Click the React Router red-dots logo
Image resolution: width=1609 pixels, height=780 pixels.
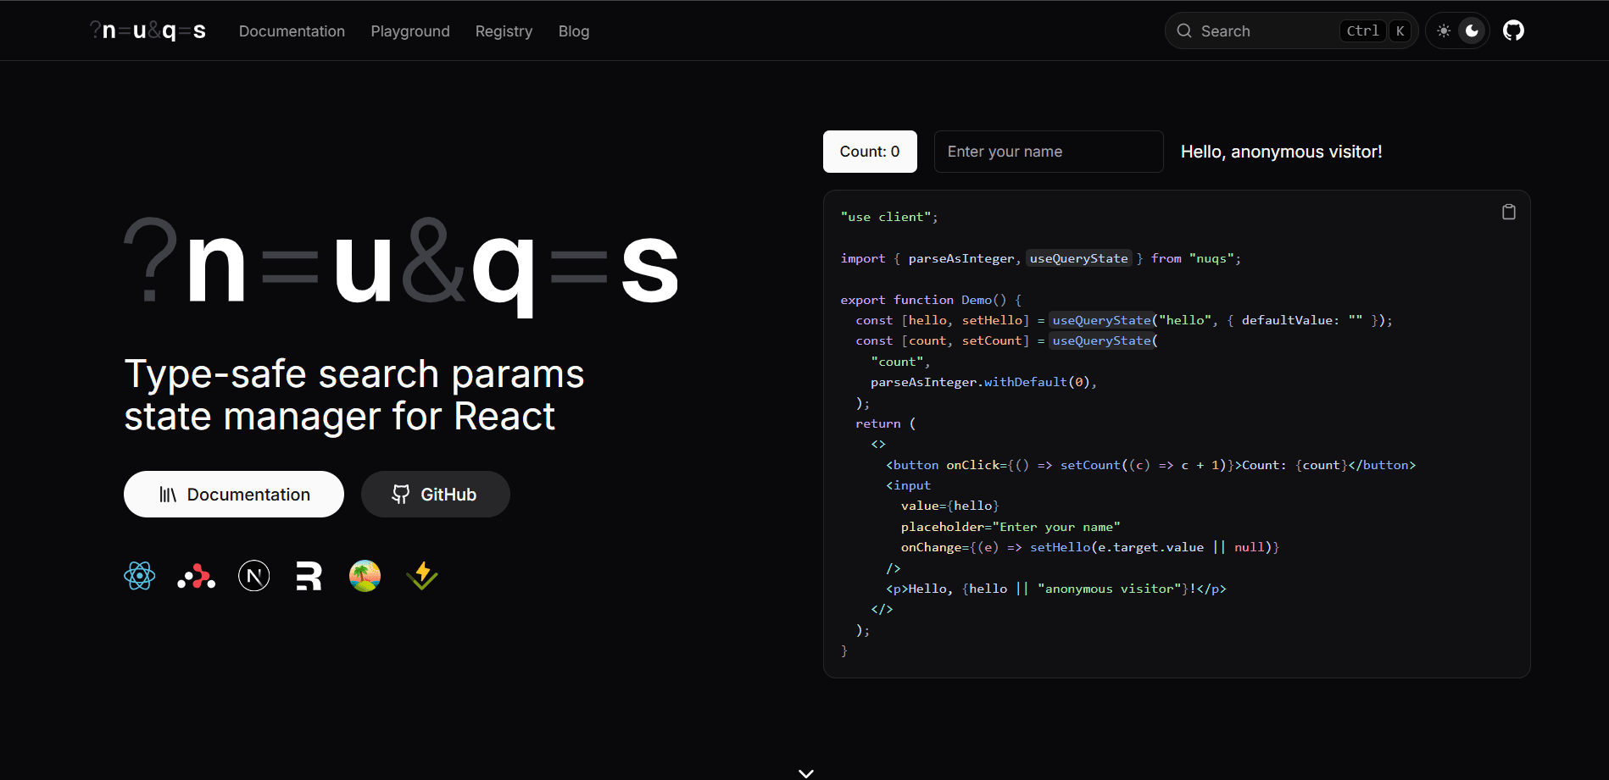pyautogui.click(x=196, y=577)
